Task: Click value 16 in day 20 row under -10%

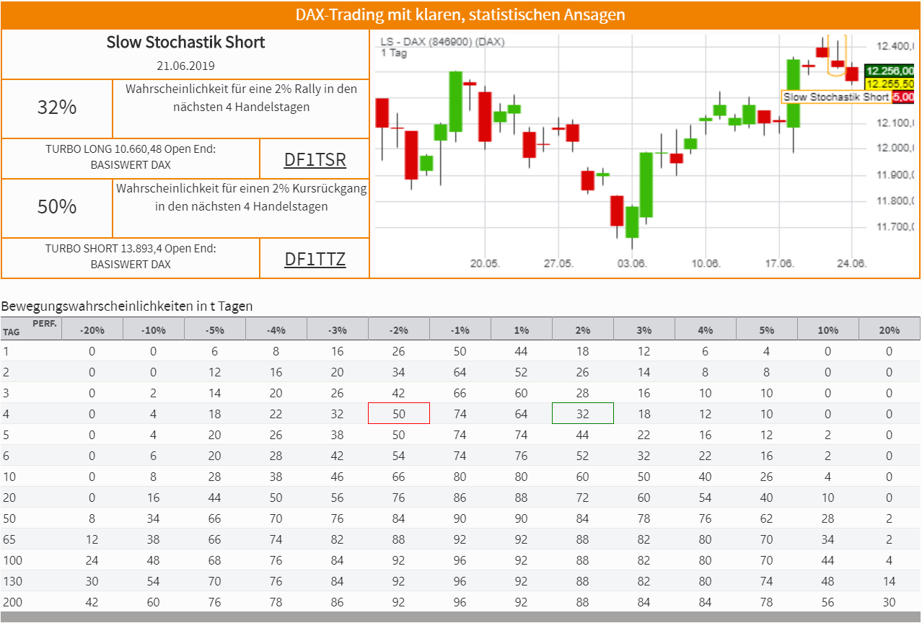Action: point(154,498)
